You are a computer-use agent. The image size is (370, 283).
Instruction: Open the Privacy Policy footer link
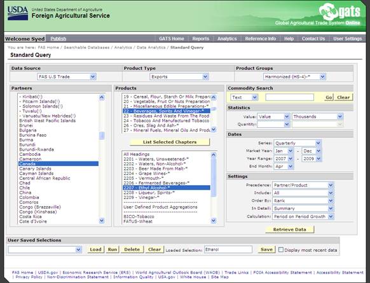point(29,277)
